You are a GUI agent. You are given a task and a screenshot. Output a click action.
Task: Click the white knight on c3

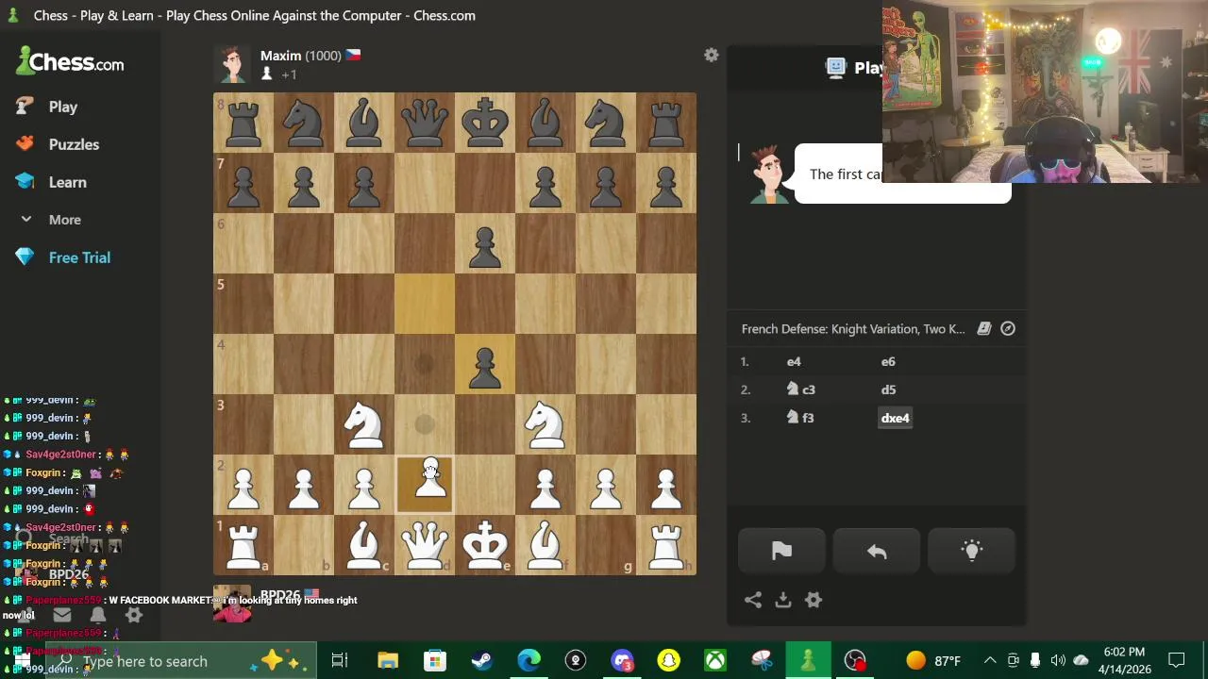(x=364, y=424)
